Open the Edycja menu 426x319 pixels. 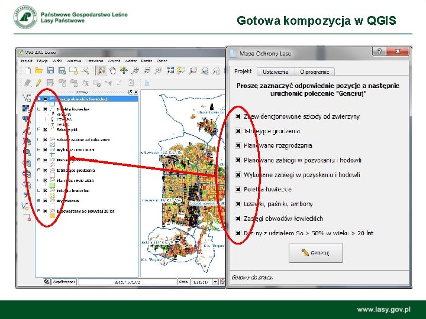(x=43, y=61)
